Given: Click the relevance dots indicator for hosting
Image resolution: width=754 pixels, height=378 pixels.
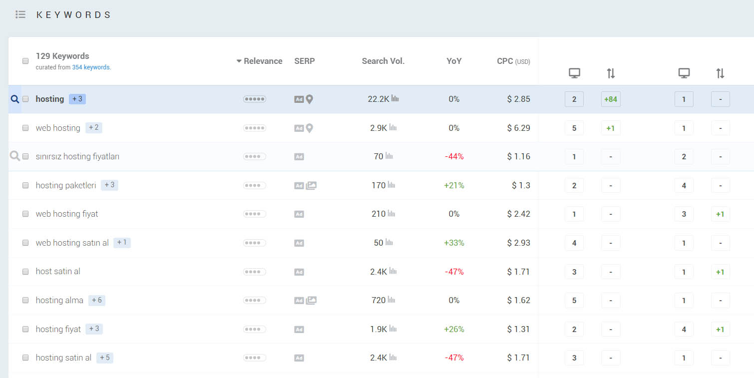Looking at the screenshot, I should (255, 99).
